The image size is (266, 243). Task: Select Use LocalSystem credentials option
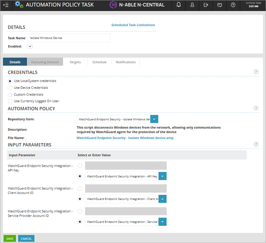click(10, 81)
